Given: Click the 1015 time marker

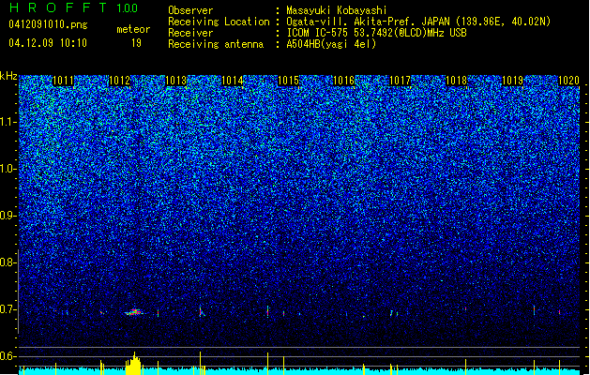Looking at the screenshot, I should tap(288, 81).
